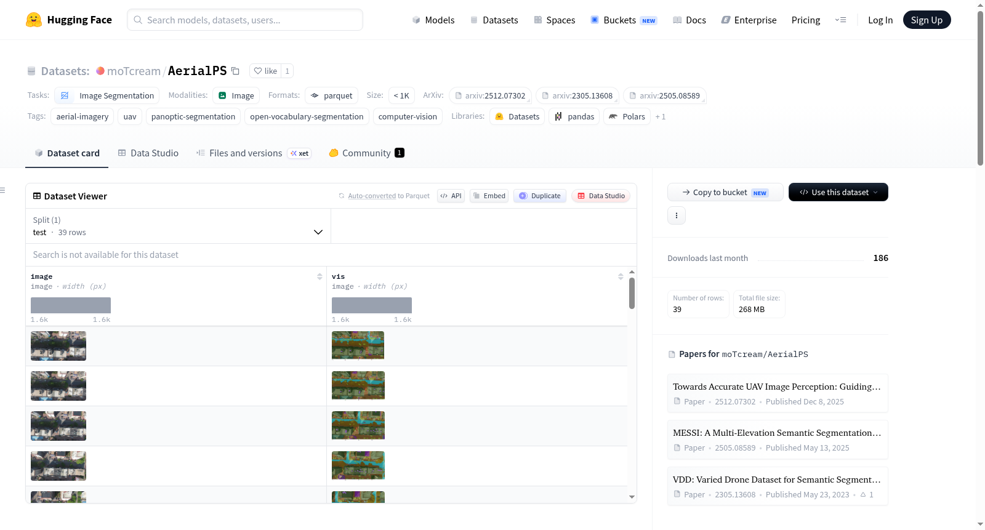Open the moTcream author avatar

100,71
